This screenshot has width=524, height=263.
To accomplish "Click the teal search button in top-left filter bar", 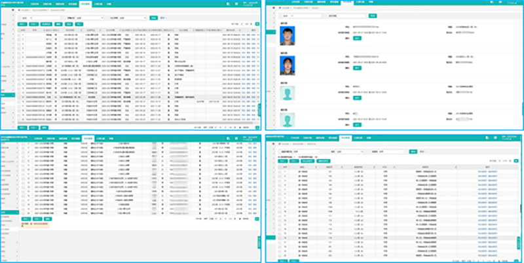I will click(x=153, y=18).
